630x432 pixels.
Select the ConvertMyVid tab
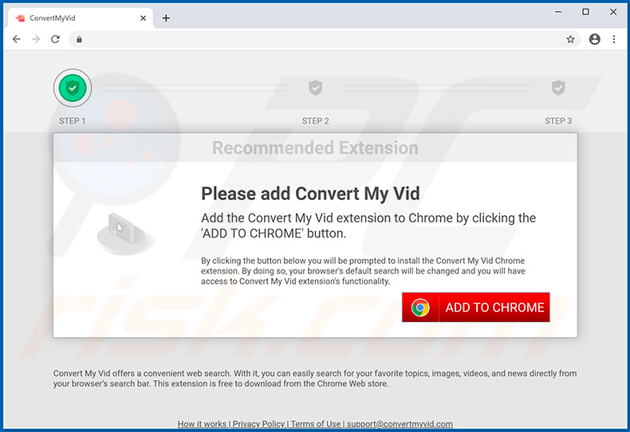[81, 18]
